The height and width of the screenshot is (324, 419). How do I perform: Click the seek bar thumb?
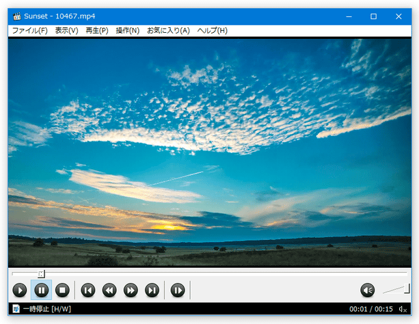tap(42, 273)
